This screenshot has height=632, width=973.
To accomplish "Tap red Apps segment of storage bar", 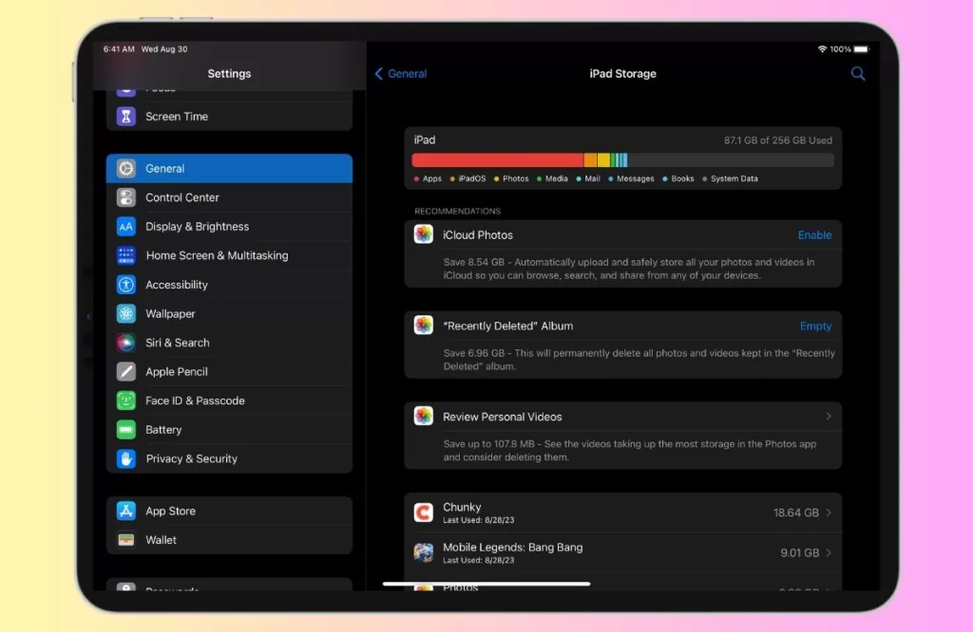I will pyautogui.click(x=498, y=160).
